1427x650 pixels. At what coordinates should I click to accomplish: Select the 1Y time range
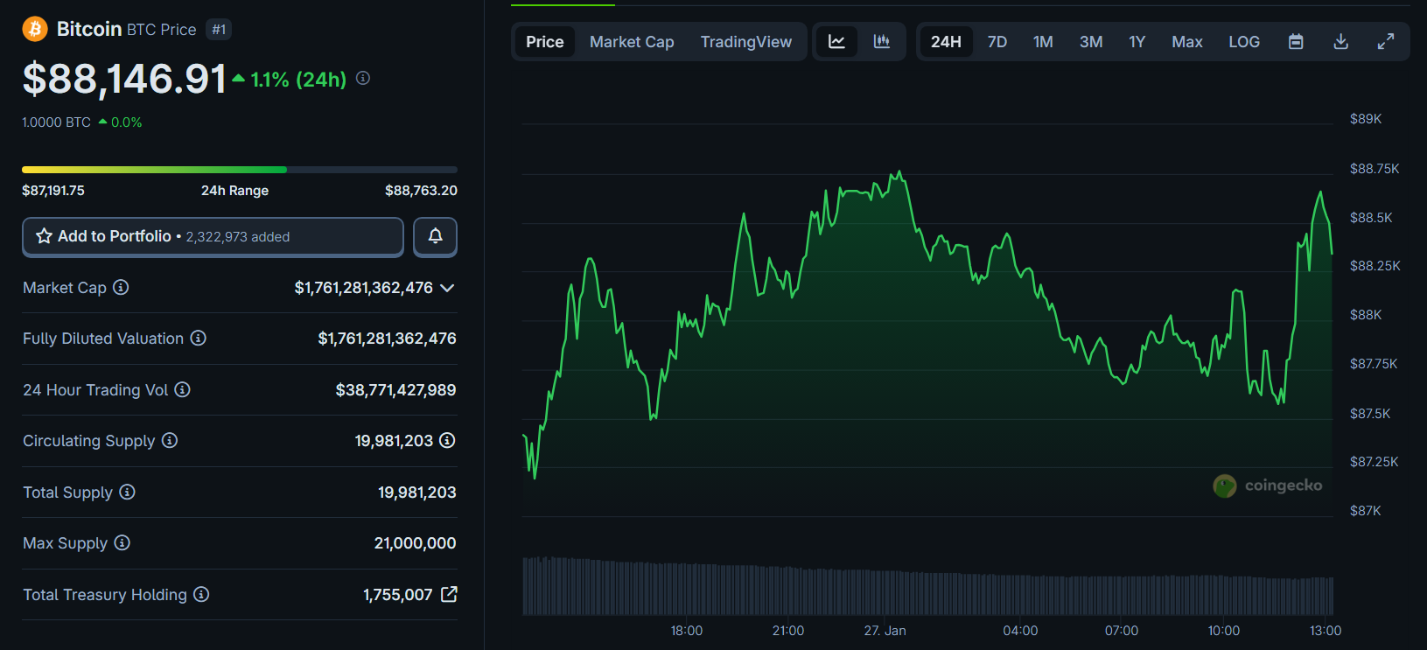point(1137,42)
